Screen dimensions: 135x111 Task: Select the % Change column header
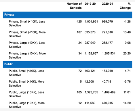[x=125, y=6]
